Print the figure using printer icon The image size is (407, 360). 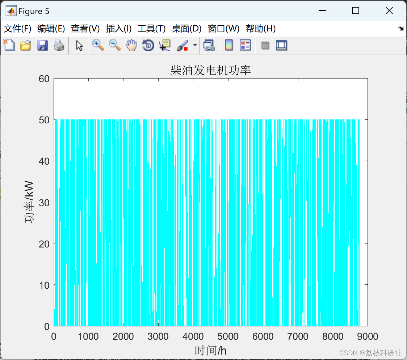click(59, 45)
